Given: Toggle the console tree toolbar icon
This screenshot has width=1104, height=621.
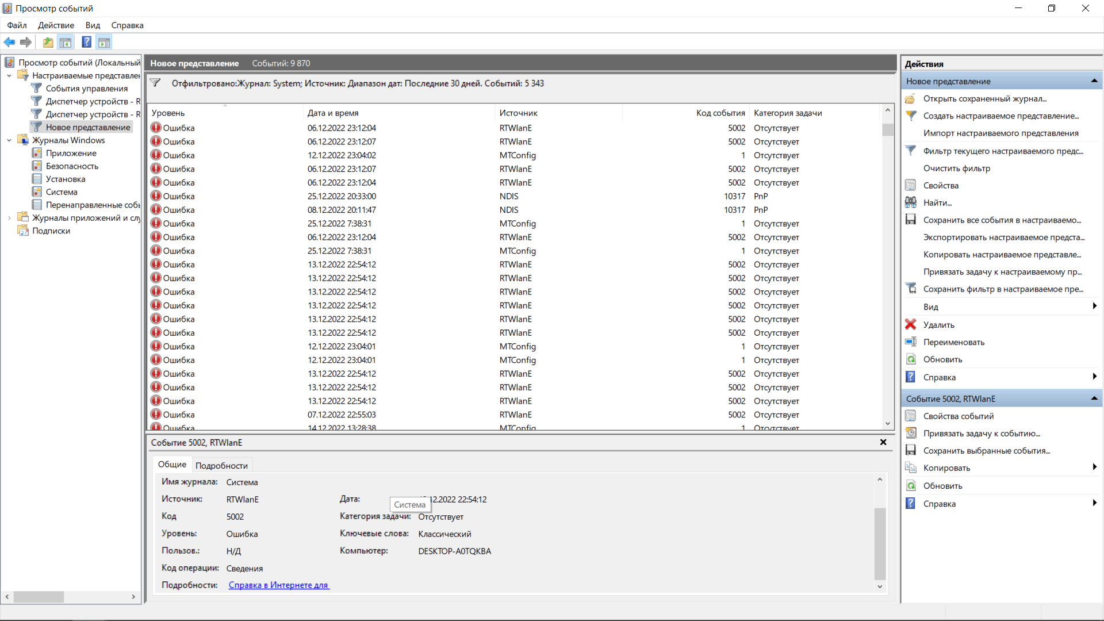Looking at the screenshot, I should click(66, 42).
